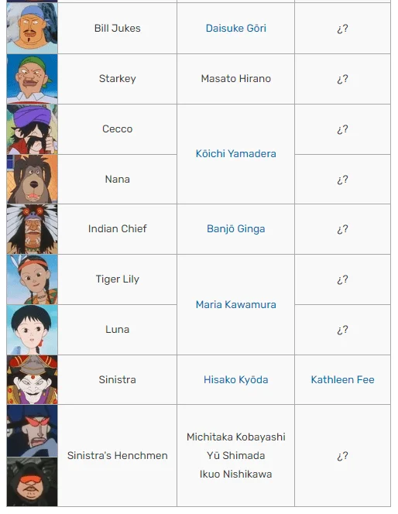This screenshot has width=398, height=514.
Task: Follow the Kathleen Fee link
Action: click(x=342, y=379)
